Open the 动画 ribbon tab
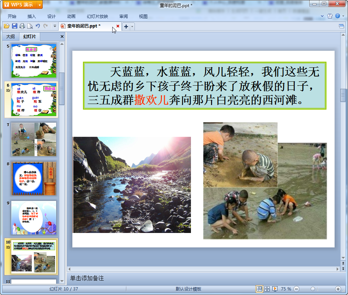 pyautogui.click(x=71, y=17)
